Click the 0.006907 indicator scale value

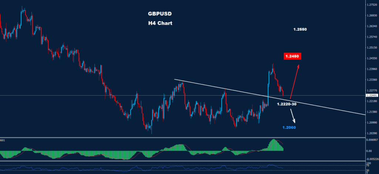click(372, 140)
